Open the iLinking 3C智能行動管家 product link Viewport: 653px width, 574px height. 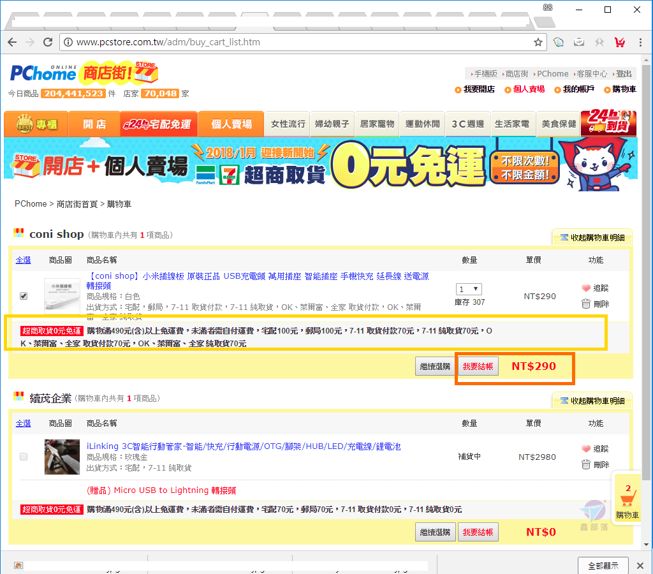tap(244, 446)
